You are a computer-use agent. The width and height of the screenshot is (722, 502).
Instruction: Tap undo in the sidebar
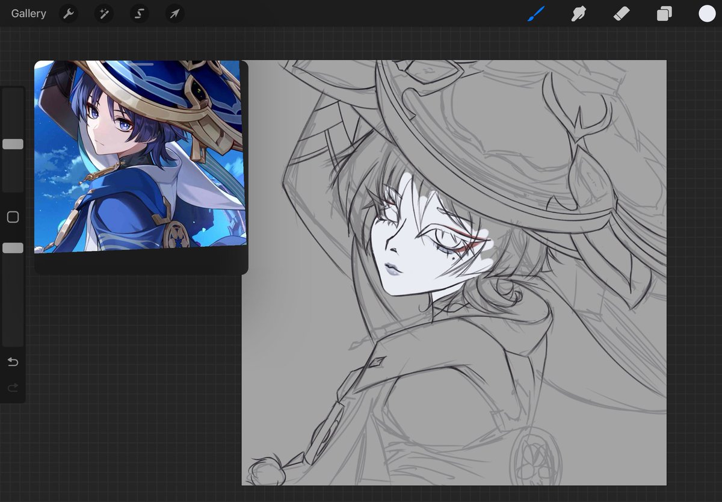pos(13,362)
